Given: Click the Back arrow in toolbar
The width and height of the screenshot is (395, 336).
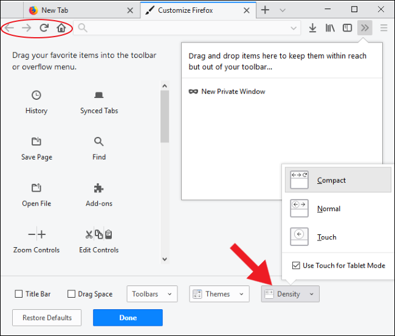Looking at the screenshot, I should tap(10, 28).
